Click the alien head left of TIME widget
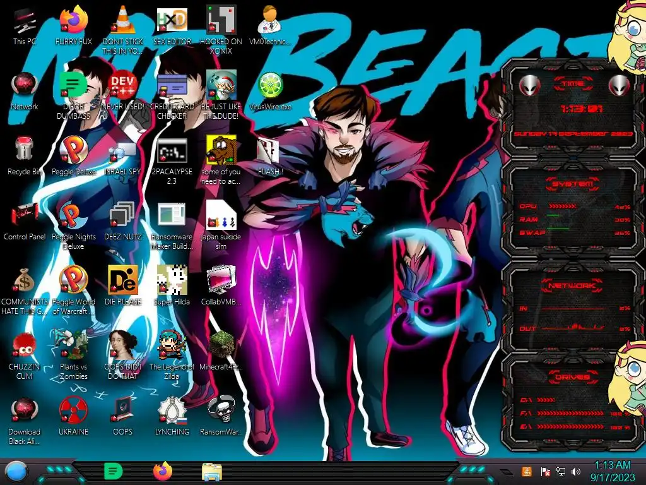The image size is (646, 485). [x=529, y=86]
